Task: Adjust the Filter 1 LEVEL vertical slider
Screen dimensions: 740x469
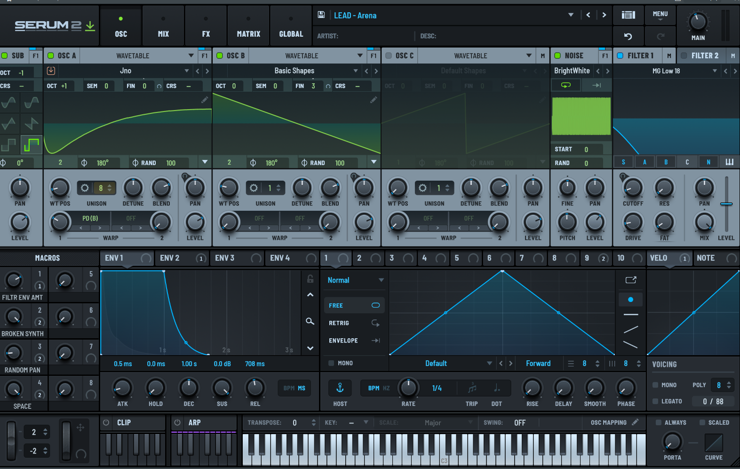Action: (x=726, y=204)
